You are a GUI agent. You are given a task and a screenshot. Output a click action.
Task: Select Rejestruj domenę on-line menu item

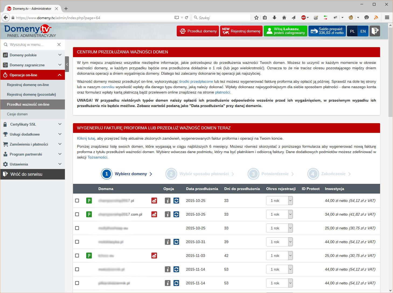[x=28, y=85]
